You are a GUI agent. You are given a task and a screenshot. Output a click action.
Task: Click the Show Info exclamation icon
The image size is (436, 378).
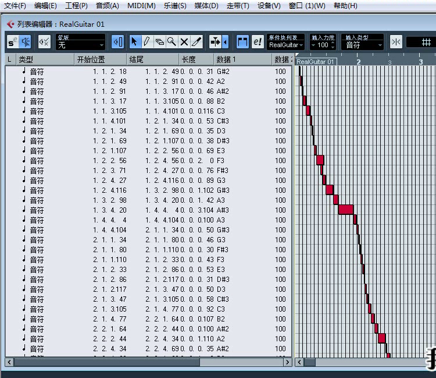(258, 42)
